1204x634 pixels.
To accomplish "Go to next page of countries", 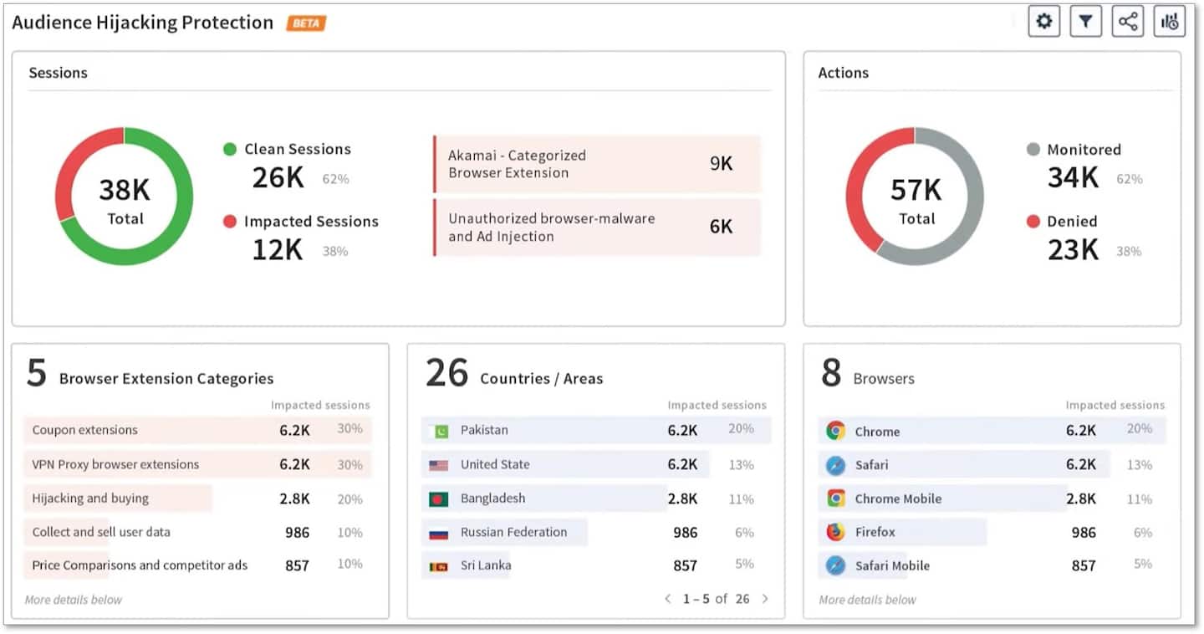I will 764,599.
